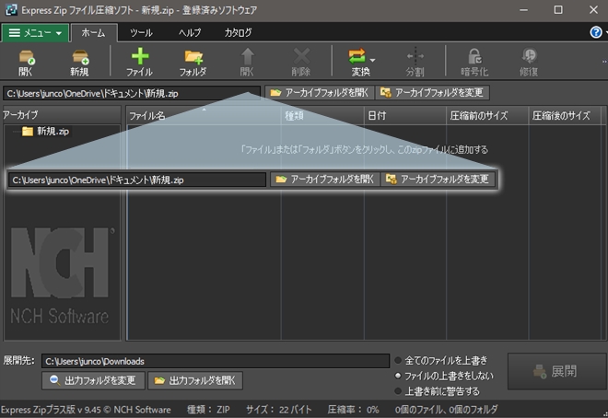Image resolution: width=608 pixels, height=418 pixels.
Task: Click the 開く box icon to open an archive
Action: pos(27,57)
